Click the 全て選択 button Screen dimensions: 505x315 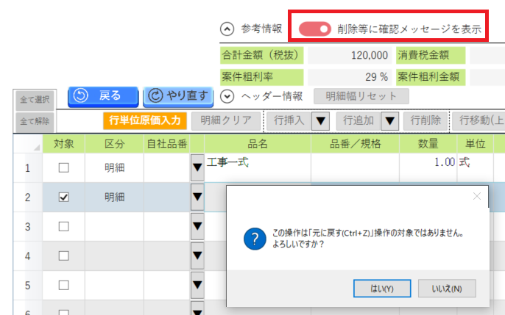(35, 99)
